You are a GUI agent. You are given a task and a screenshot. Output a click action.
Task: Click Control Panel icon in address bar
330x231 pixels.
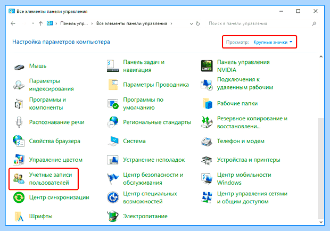pyautogui.click(x=49, y=23)
